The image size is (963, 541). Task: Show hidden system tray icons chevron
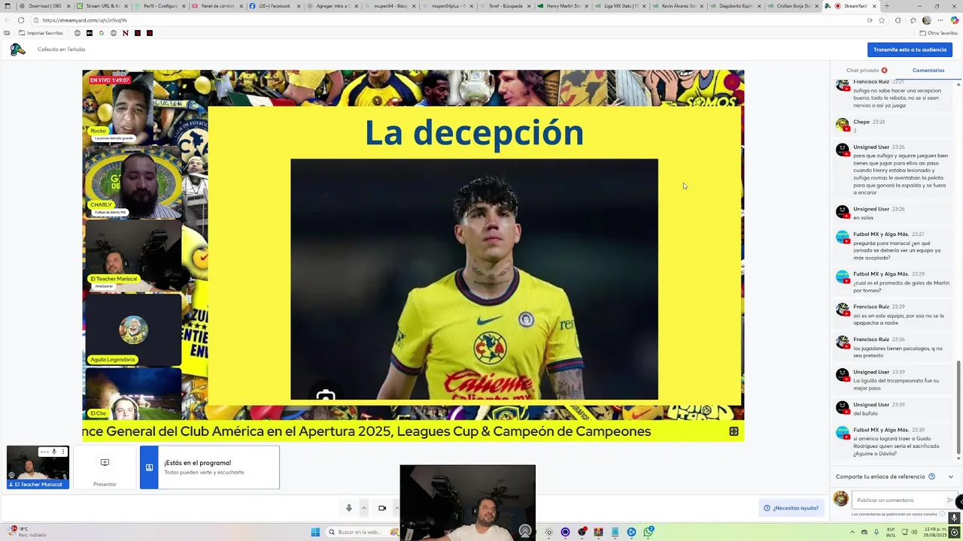point(852,532)
